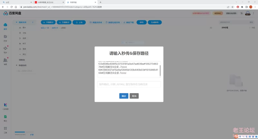258x139 pixels.
Task: Click the browser reload button
Action: point(12,7)
